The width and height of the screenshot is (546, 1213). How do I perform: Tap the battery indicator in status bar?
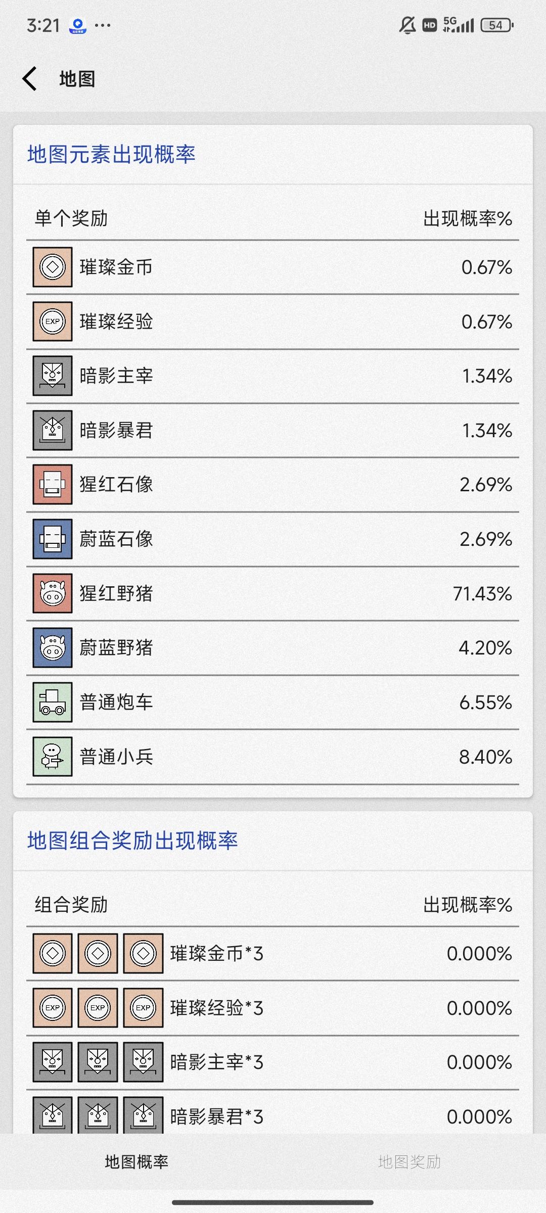[x=497, y=25]
